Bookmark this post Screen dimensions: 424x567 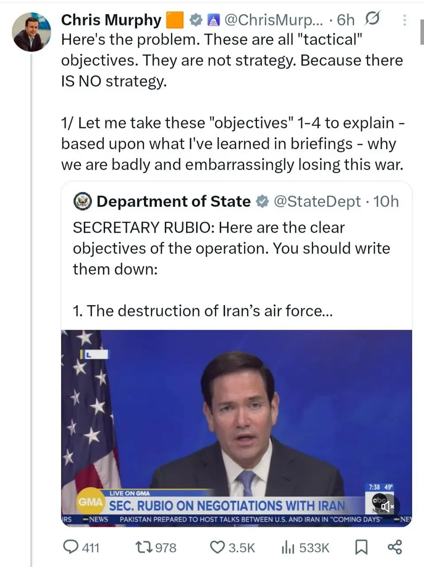(362, 548)
